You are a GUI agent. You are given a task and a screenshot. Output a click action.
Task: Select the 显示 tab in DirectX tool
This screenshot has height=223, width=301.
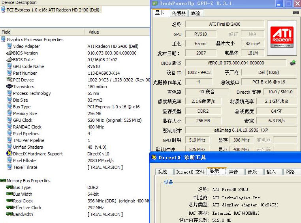(x=217, y=171)
